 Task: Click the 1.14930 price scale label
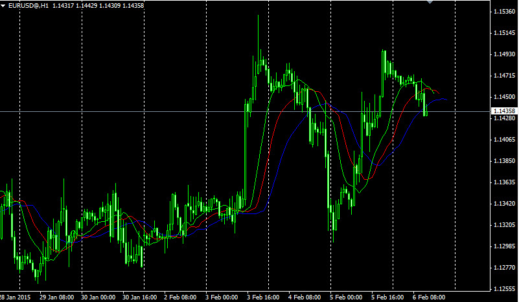(x=505, y=54)
